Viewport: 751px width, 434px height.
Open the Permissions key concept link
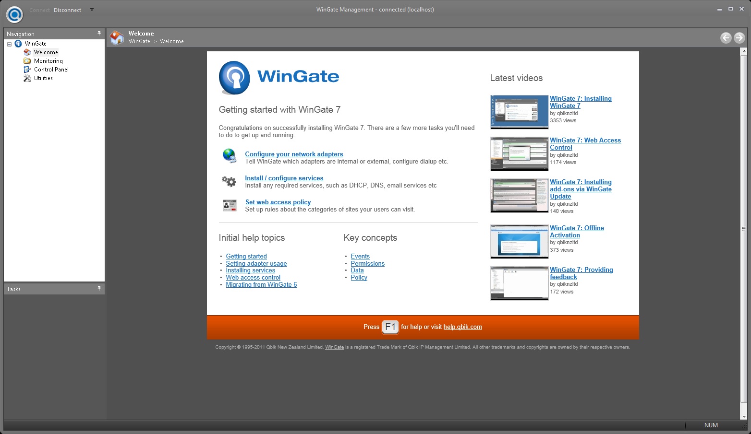368,264
